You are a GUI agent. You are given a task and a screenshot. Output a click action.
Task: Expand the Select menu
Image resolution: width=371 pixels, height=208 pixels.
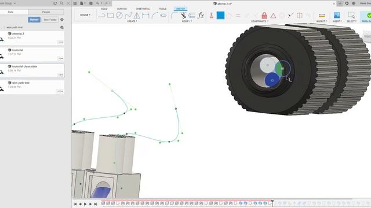click(x=352, y=21)
